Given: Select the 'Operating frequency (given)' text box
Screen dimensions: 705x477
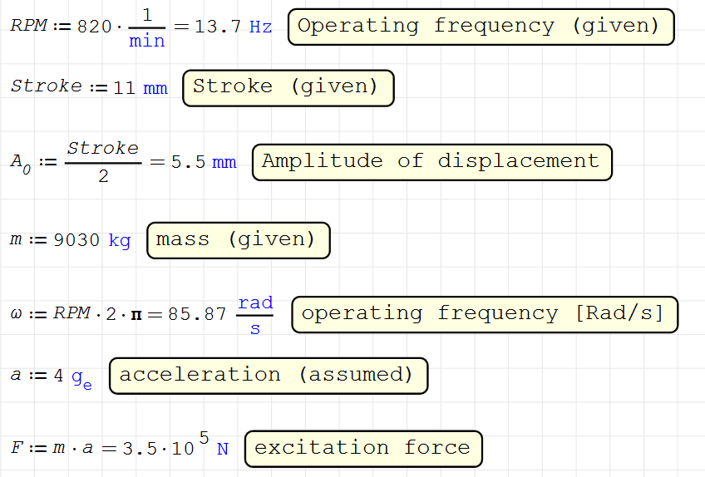Looking at the screenshot, I should (480, 27).
